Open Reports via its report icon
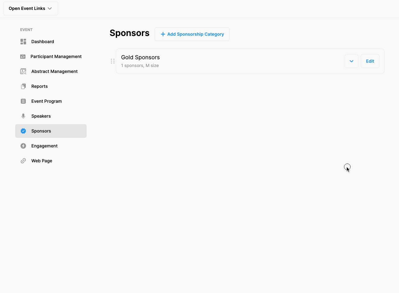Image resolution: width=399 pixels, height=293 pixels. point(23,86)
